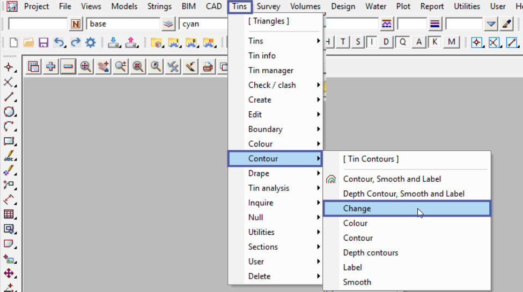523x292 pixels.
Task: Click the Save project disk icon
Action: 43,42
